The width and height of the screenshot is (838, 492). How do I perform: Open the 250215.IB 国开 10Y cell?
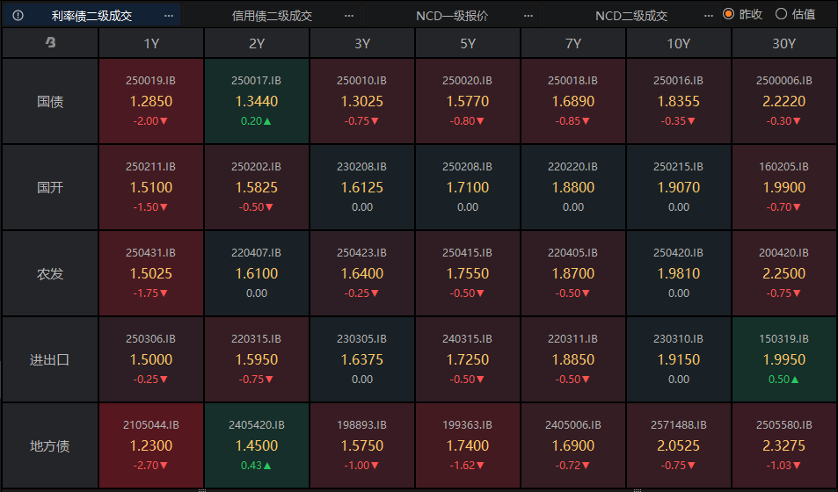point(678,187)
